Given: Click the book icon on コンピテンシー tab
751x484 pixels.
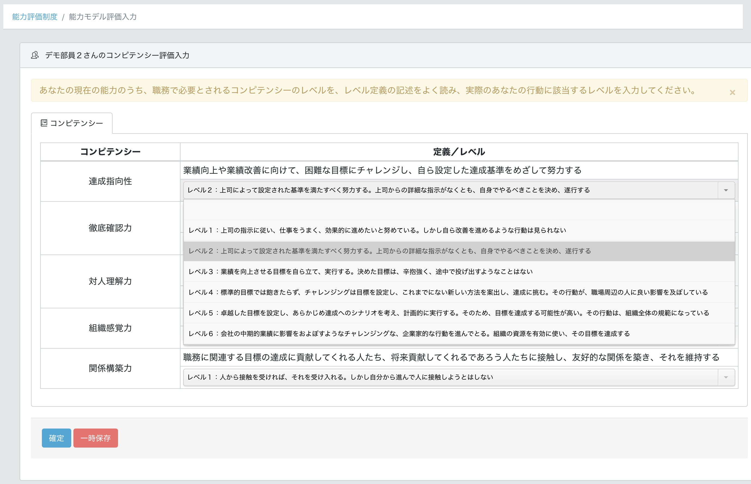Looking at the screenshot, I should (44, 123).
